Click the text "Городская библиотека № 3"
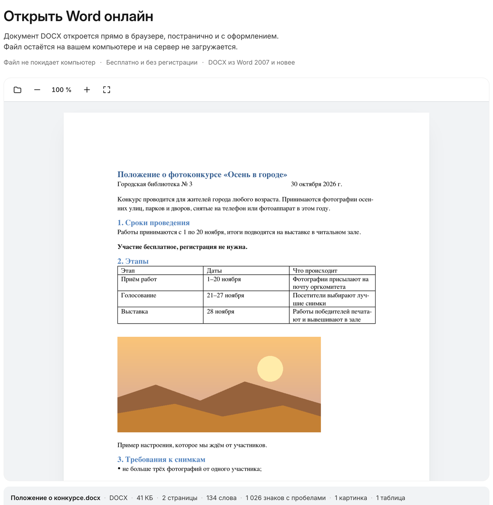This screenshot has height=505, width=493. coord(155,184)
